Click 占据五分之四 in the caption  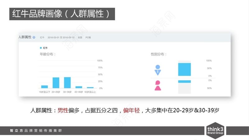point(101,110)
